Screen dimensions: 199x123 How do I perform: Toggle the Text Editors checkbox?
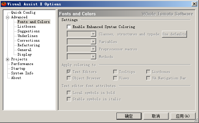click(x=69, y=72)
